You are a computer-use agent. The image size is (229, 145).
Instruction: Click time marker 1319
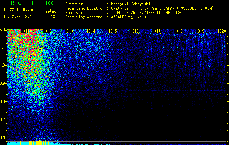pos(200,31)
